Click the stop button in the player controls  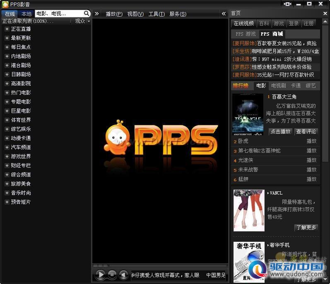(112, 274)
